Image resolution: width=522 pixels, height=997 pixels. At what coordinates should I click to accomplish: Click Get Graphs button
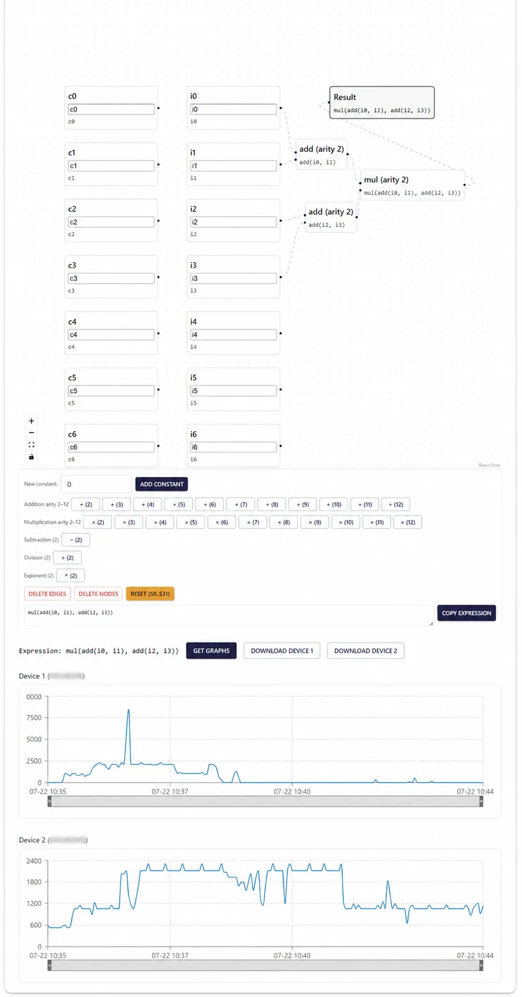coord(211,650)
